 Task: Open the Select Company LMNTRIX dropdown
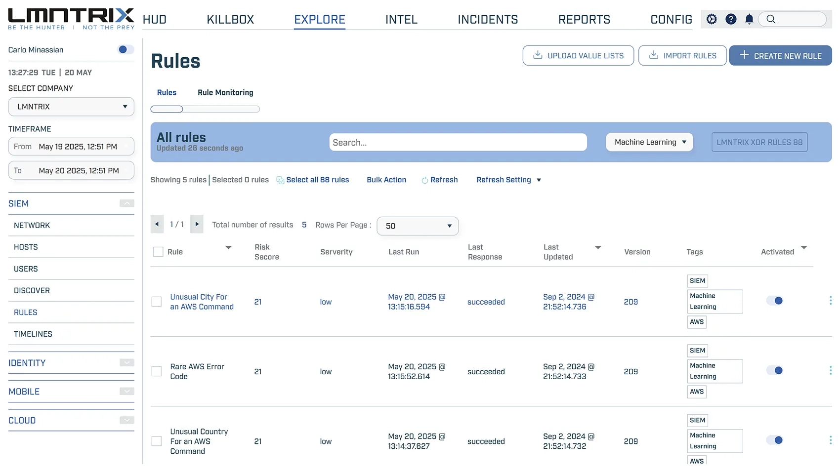click(71, 107)
